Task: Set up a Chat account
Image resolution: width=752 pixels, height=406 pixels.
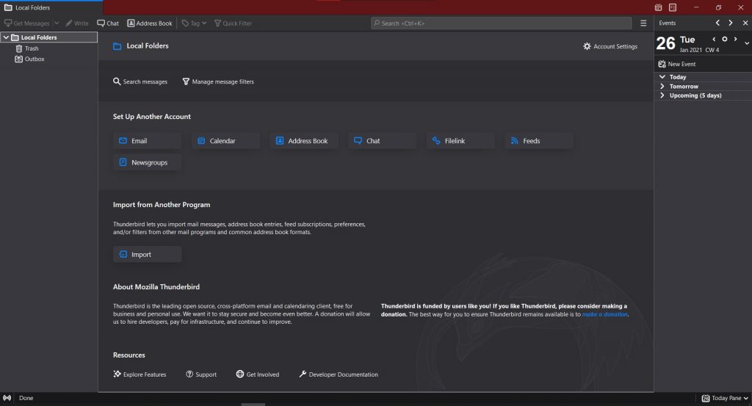Action: pos(382,141)
